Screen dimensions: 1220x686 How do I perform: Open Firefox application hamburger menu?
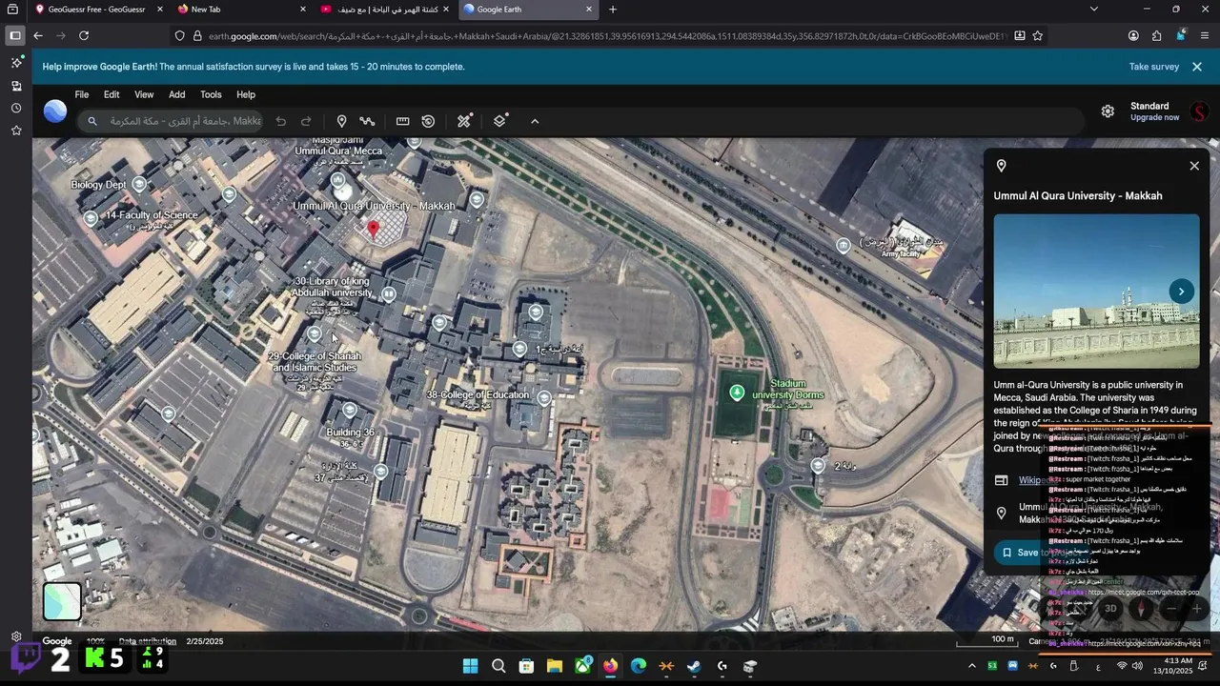point(1205,35)
